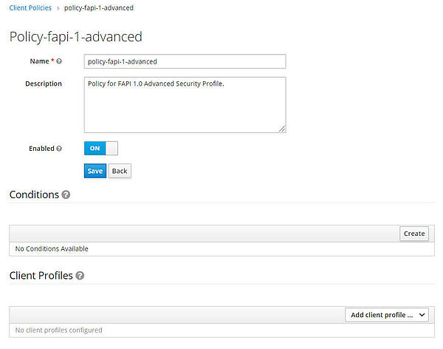Image resolution: width=443 pixels, height=349 pixels.
Task: Open the Conditions help tooltip icon
Action: (66, 195)
